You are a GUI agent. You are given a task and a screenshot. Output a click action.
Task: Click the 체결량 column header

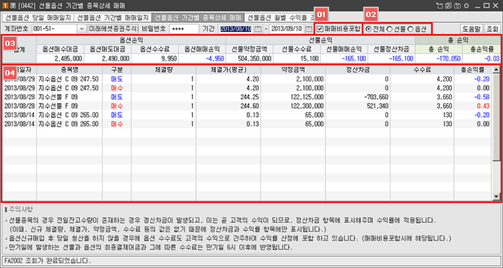tap(163, 70)
